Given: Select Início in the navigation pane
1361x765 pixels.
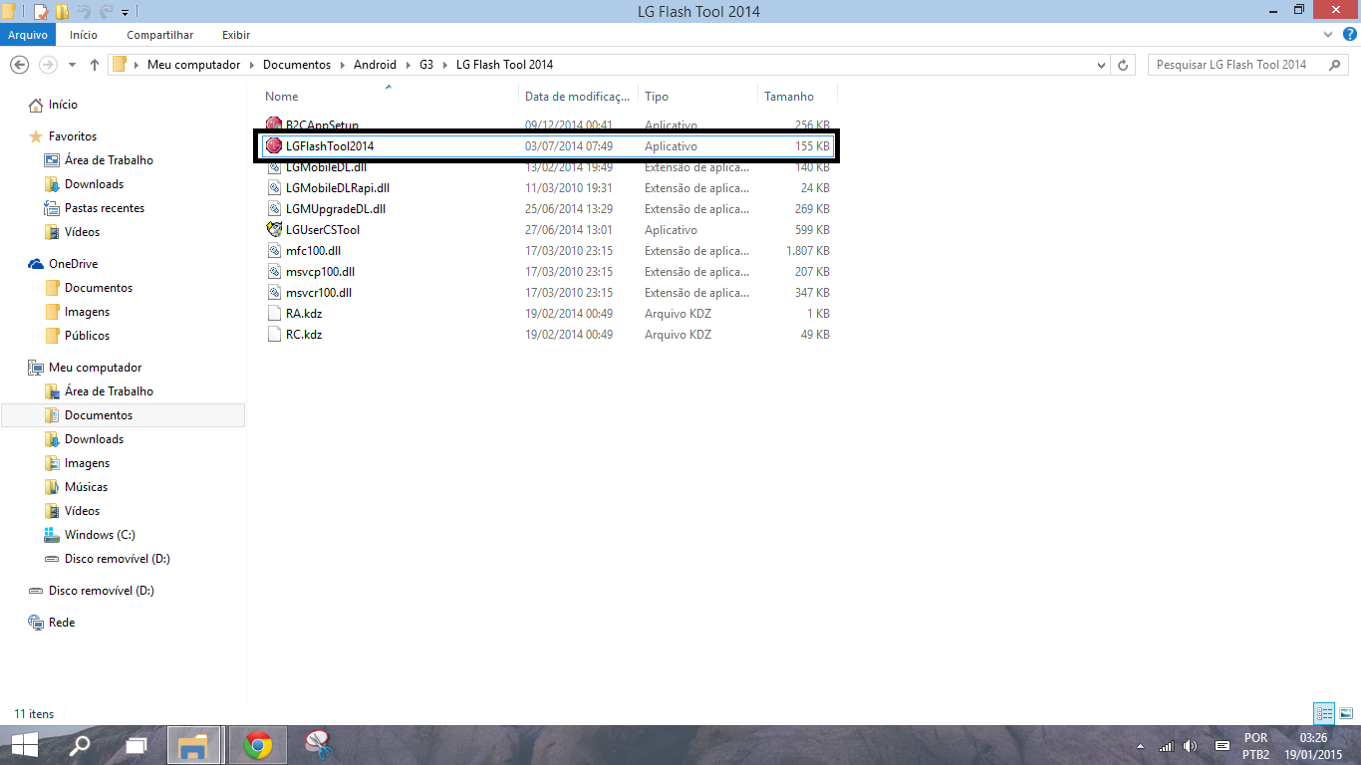Looking at the screenshot, I should point(63,105).
